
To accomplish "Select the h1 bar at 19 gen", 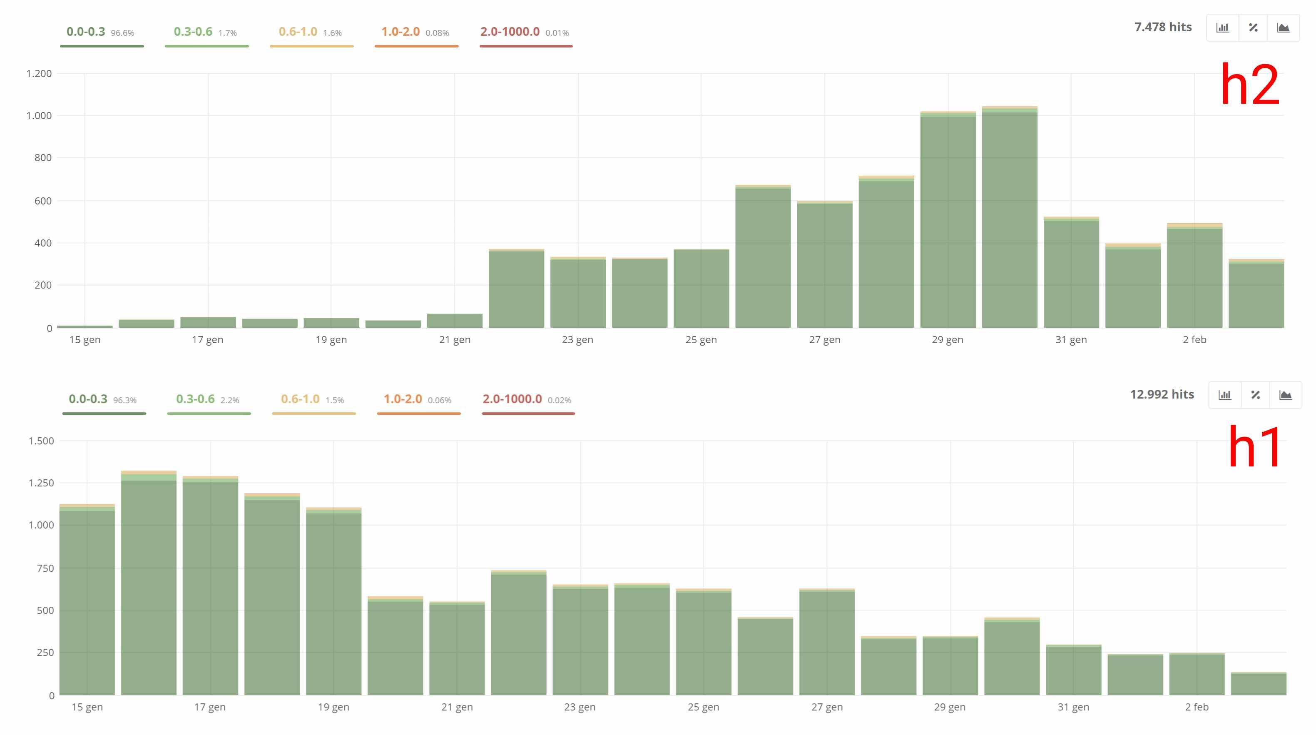I will click(x=333, y=602).
